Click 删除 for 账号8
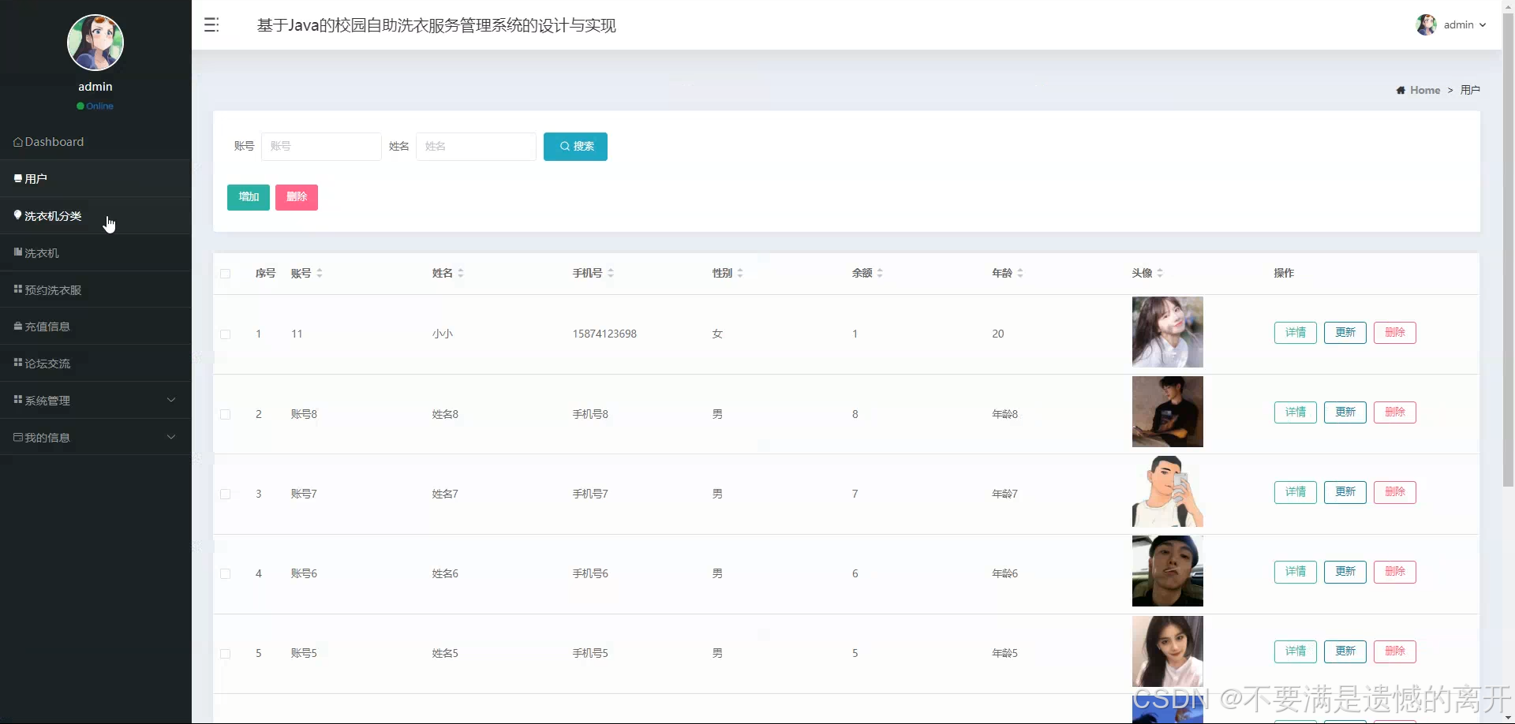The image size is (1515, 724). click(x=1395, y=412)
